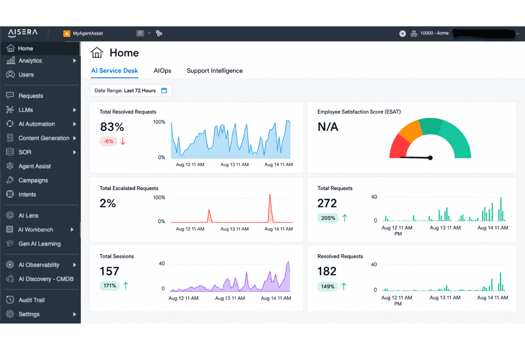Viewport: 525px width, 350px height.
Task: Open the calendar date picker icon
Action: [x=164, y=90]
